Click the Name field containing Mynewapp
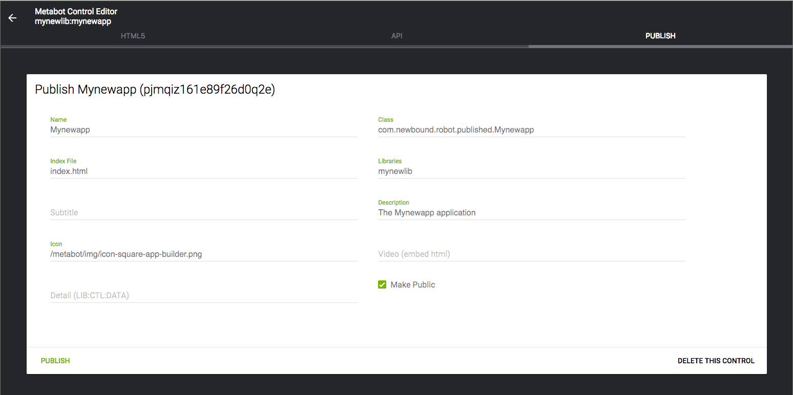The height and width of the screenshot is (395, 793). [204, 130]
